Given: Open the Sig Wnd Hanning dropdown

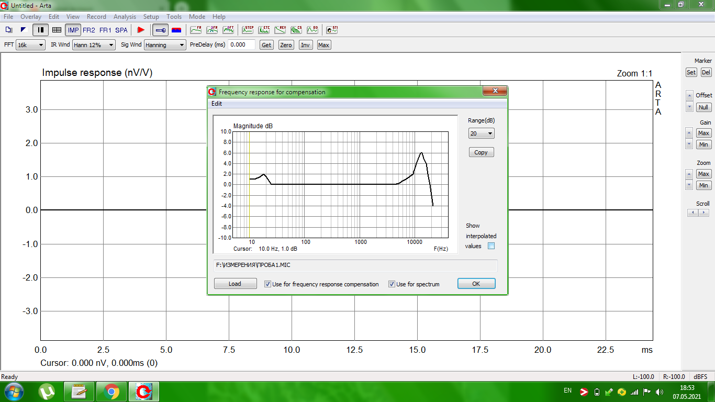Looking at the screenshot, I should point(165,45).
